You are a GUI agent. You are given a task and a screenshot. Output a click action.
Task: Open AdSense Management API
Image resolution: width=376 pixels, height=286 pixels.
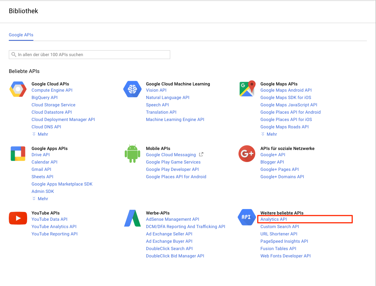point(173,219)
